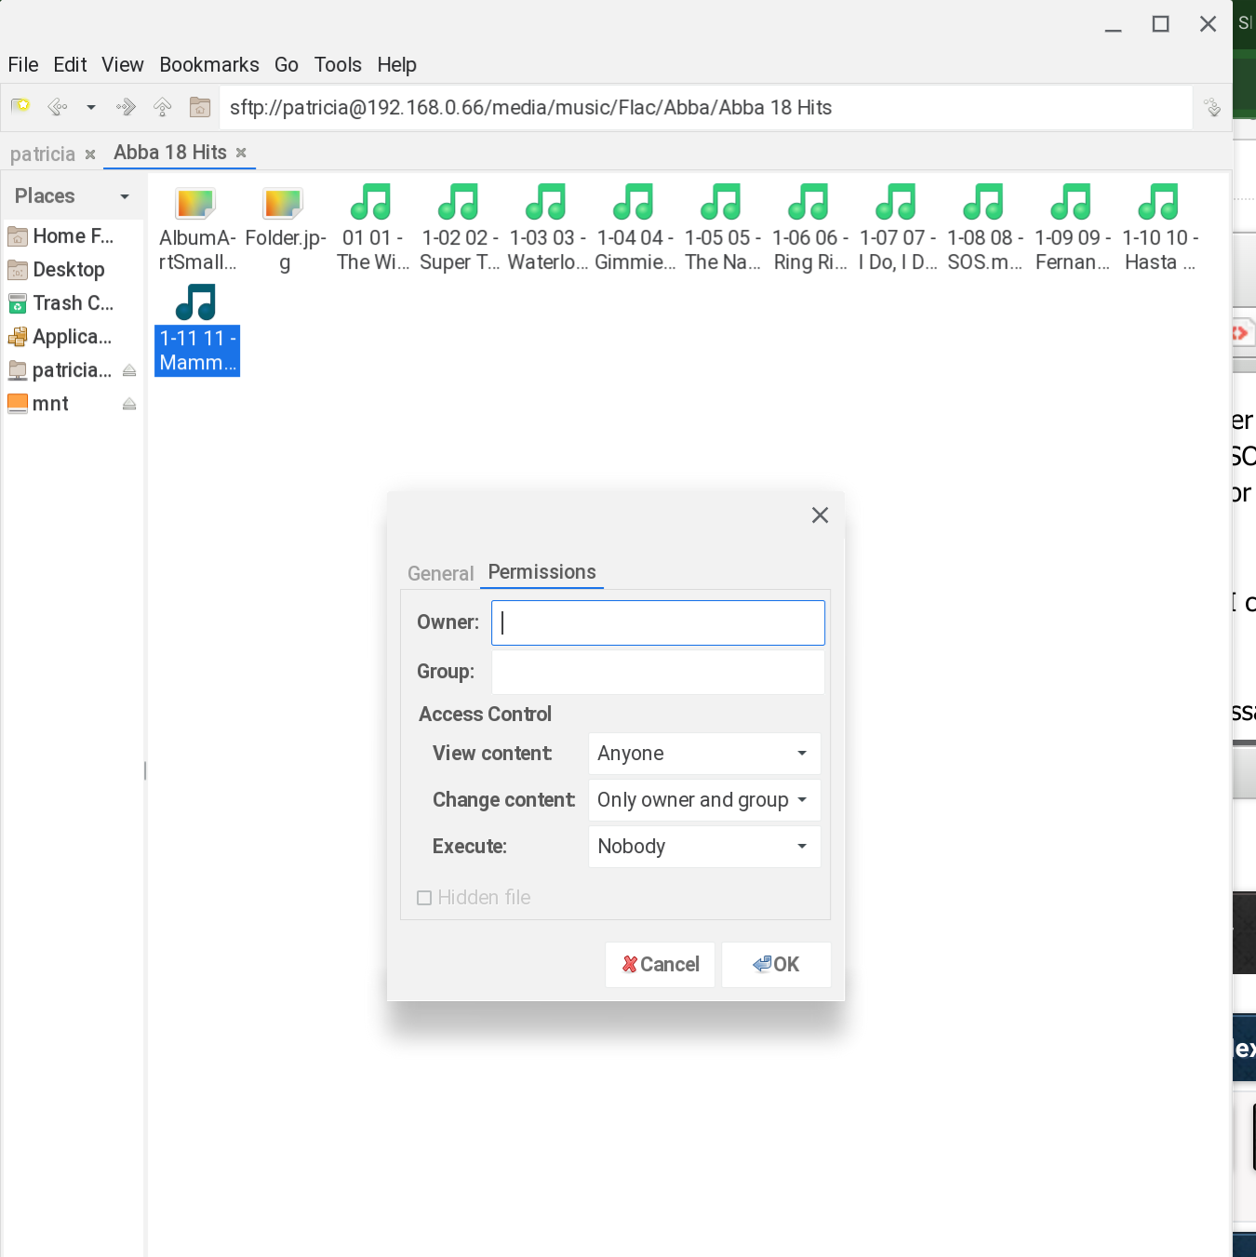Go to parent folder with up arrow
Screen dimensions: 1256x1257
[163, 107]
